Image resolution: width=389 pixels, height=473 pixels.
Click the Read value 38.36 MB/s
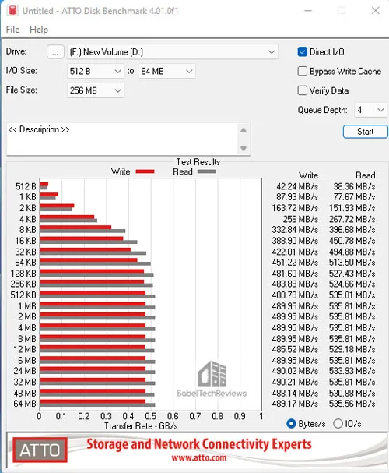(x=354, y=186)
